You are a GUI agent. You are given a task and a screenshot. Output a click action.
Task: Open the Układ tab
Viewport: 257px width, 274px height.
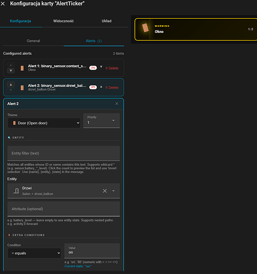click(106, 21)
